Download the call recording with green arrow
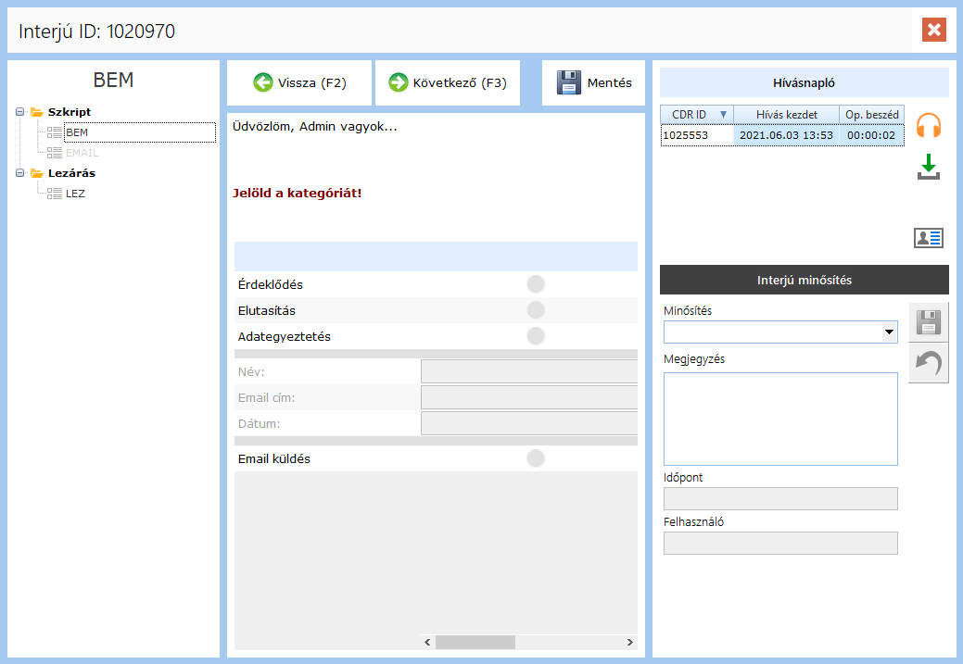 click(x=928, y=168)
